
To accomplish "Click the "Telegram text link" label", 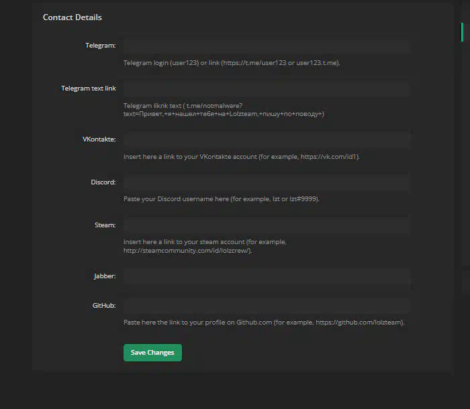I will pyautogui.click(x=89, y=89).
